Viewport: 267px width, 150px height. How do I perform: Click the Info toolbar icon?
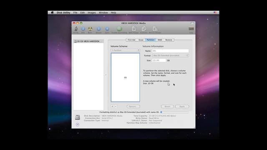(x=83, y=29)
